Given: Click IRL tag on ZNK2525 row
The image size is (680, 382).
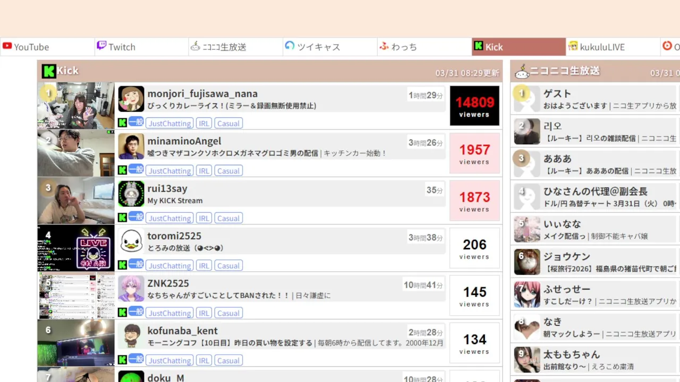Looking at the screenshot, I should click(x=203, y=313).
